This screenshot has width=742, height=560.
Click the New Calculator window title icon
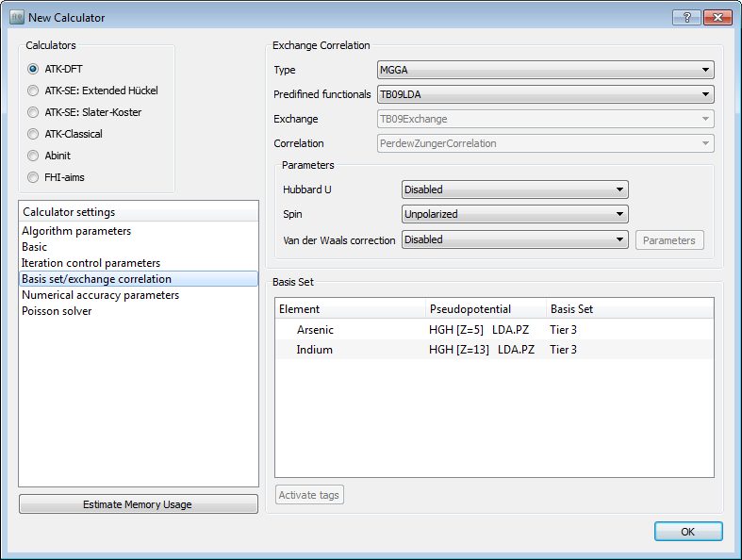[x=17, y=18]
